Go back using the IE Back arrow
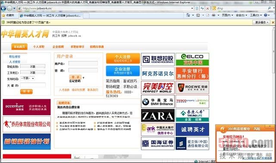The height and width of the screenshot is (163, 276). pos(3,8)
